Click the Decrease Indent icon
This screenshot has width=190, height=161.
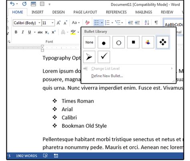click(130, 23)
